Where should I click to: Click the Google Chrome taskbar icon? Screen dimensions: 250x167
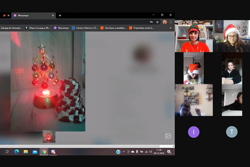pos(44,152)
